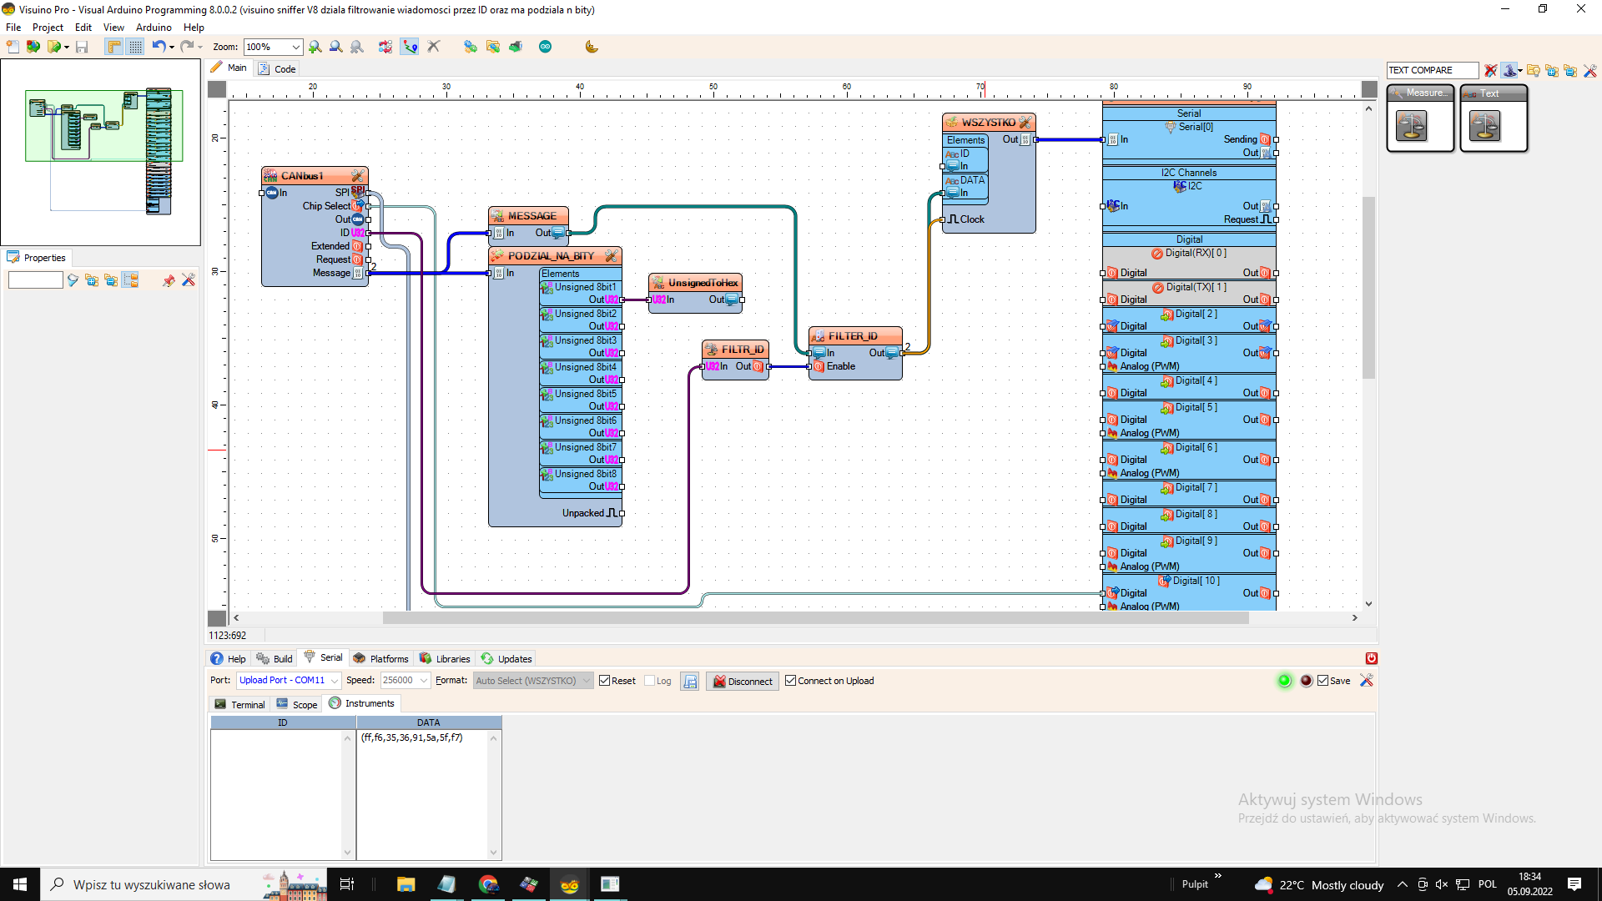The width and height of the screenshot is (1602, 901).
Task: Open the Platforms tab
Action: (380, 658)
